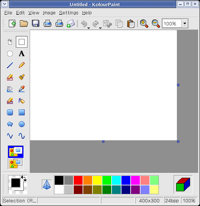Zoom in with the magnifier plus
Screen dimensions: 200x206
[x=144, y=24]
